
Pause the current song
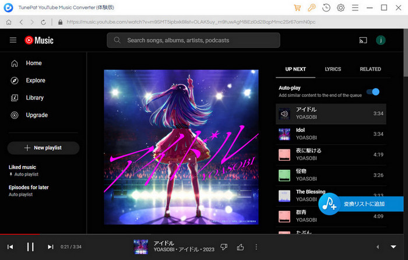[30, 247]
